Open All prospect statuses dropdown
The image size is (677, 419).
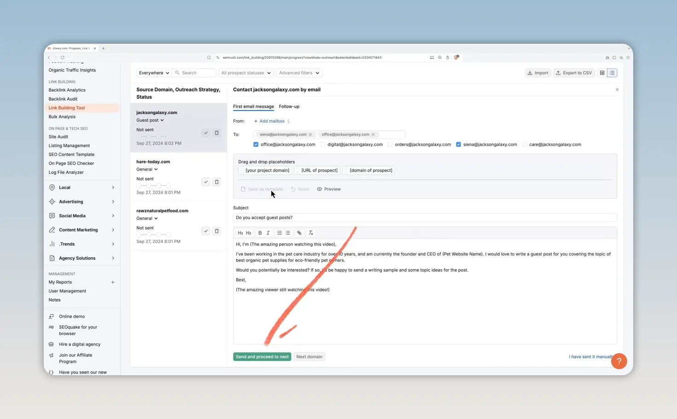click(x=246, y=73)
